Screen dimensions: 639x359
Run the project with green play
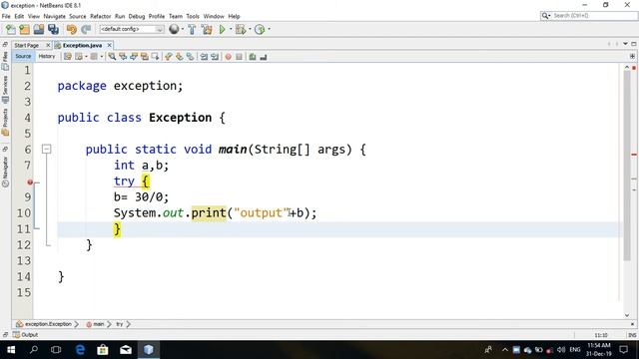(x=222, y=29)
